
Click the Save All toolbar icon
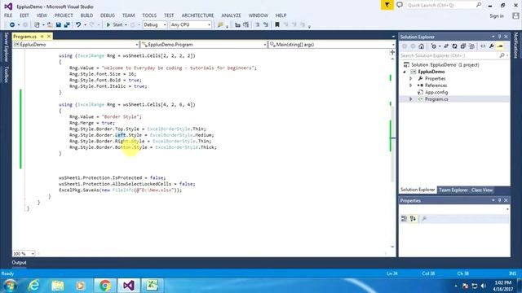pyautogui.click(x=67, y=25)
